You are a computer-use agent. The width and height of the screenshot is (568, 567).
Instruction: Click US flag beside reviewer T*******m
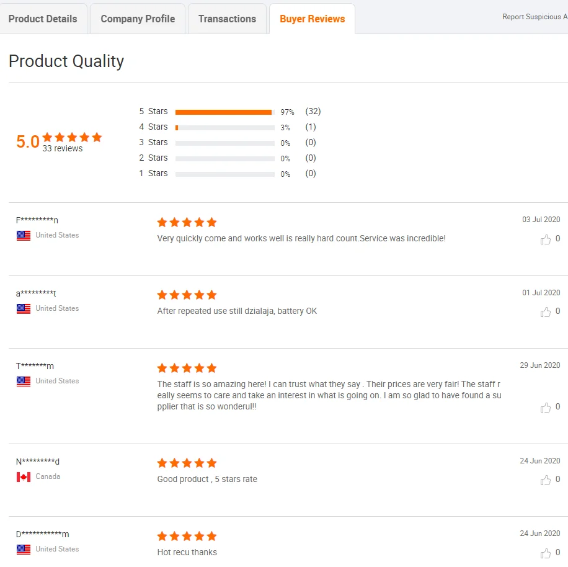[x=24, y=382]
